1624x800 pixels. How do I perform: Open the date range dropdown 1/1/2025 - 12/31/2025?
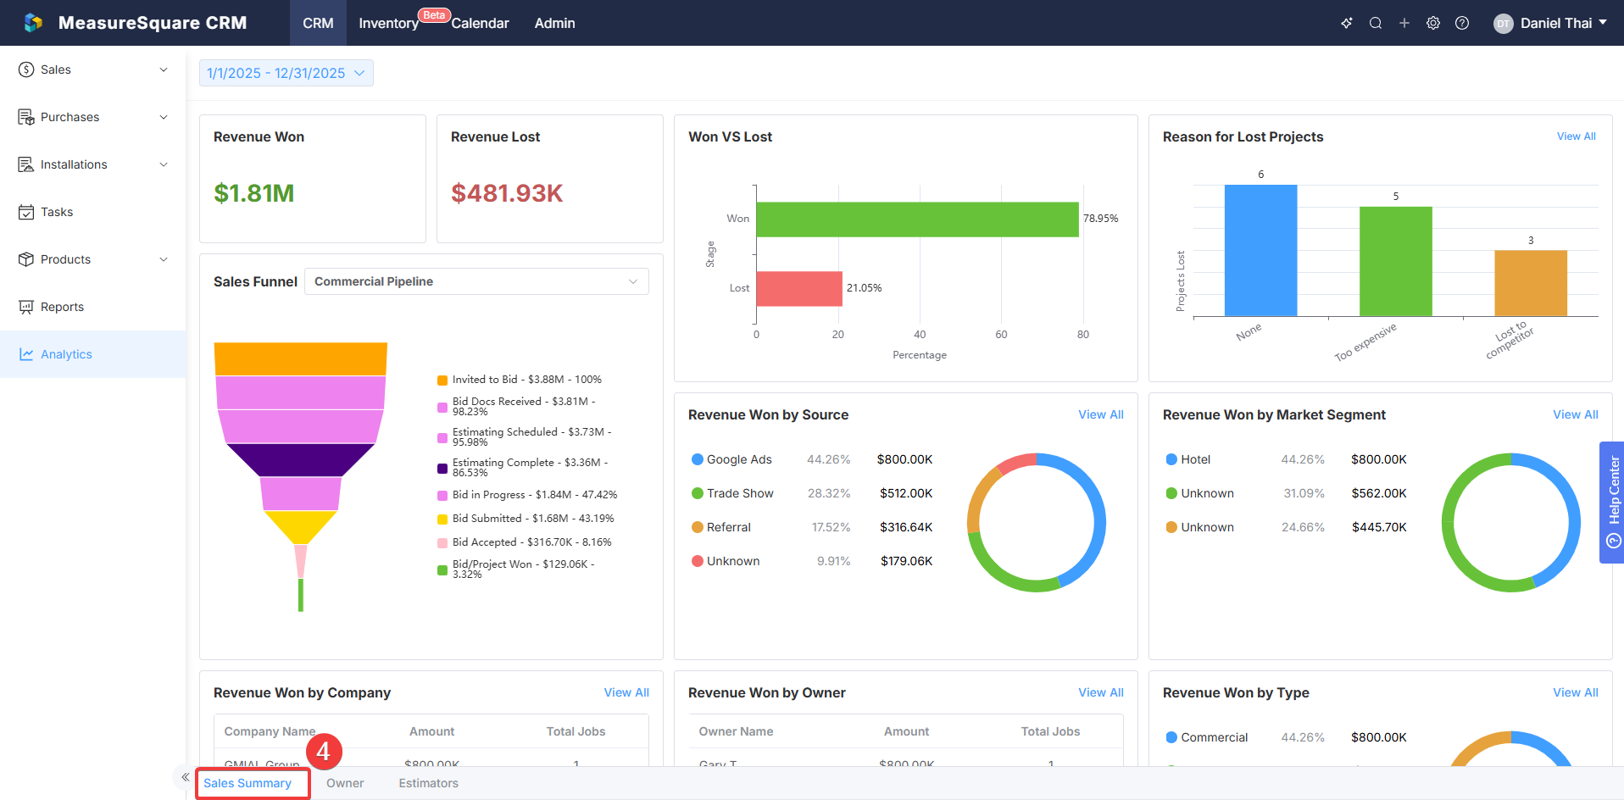pos(286,73)
